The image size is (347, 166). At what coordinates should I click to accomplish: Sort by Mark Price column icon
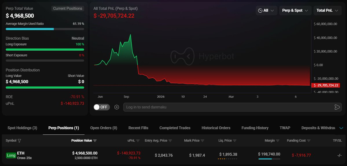pos(203,141)
